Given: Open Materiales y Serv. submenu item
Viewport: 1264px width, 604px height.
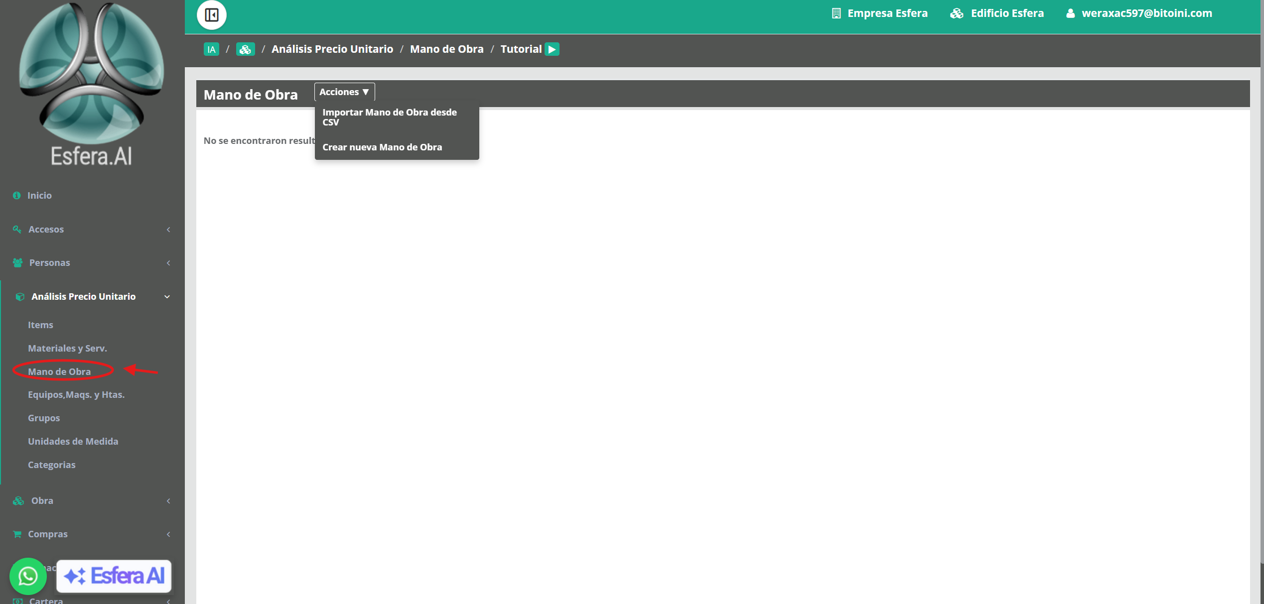Looking at the screenshot, I should coord(67,348).
